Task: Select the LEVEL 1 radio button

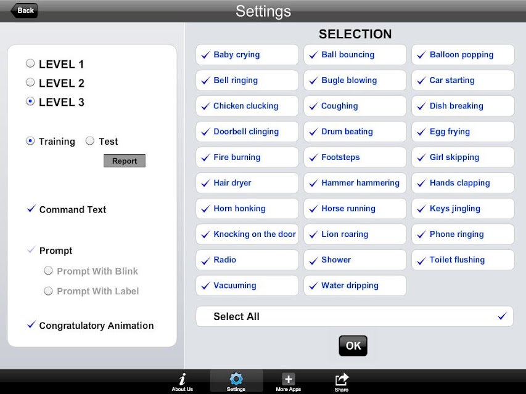Action: [x=30, y=63]
